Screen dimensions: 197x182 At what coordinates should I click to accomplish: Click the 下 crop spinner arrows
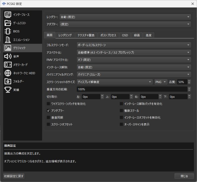tap(189, 97)
